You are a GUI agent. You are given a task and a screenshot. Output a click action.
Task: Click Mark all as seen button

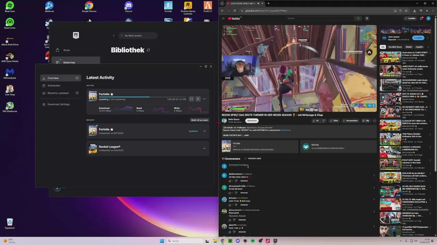click(x=200, y=120)
